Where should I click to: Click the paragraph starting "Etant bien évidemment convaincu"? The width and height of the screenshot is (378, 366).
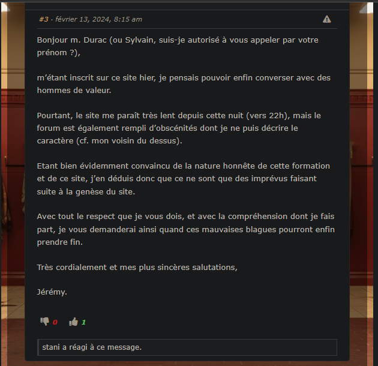[184, 179]
